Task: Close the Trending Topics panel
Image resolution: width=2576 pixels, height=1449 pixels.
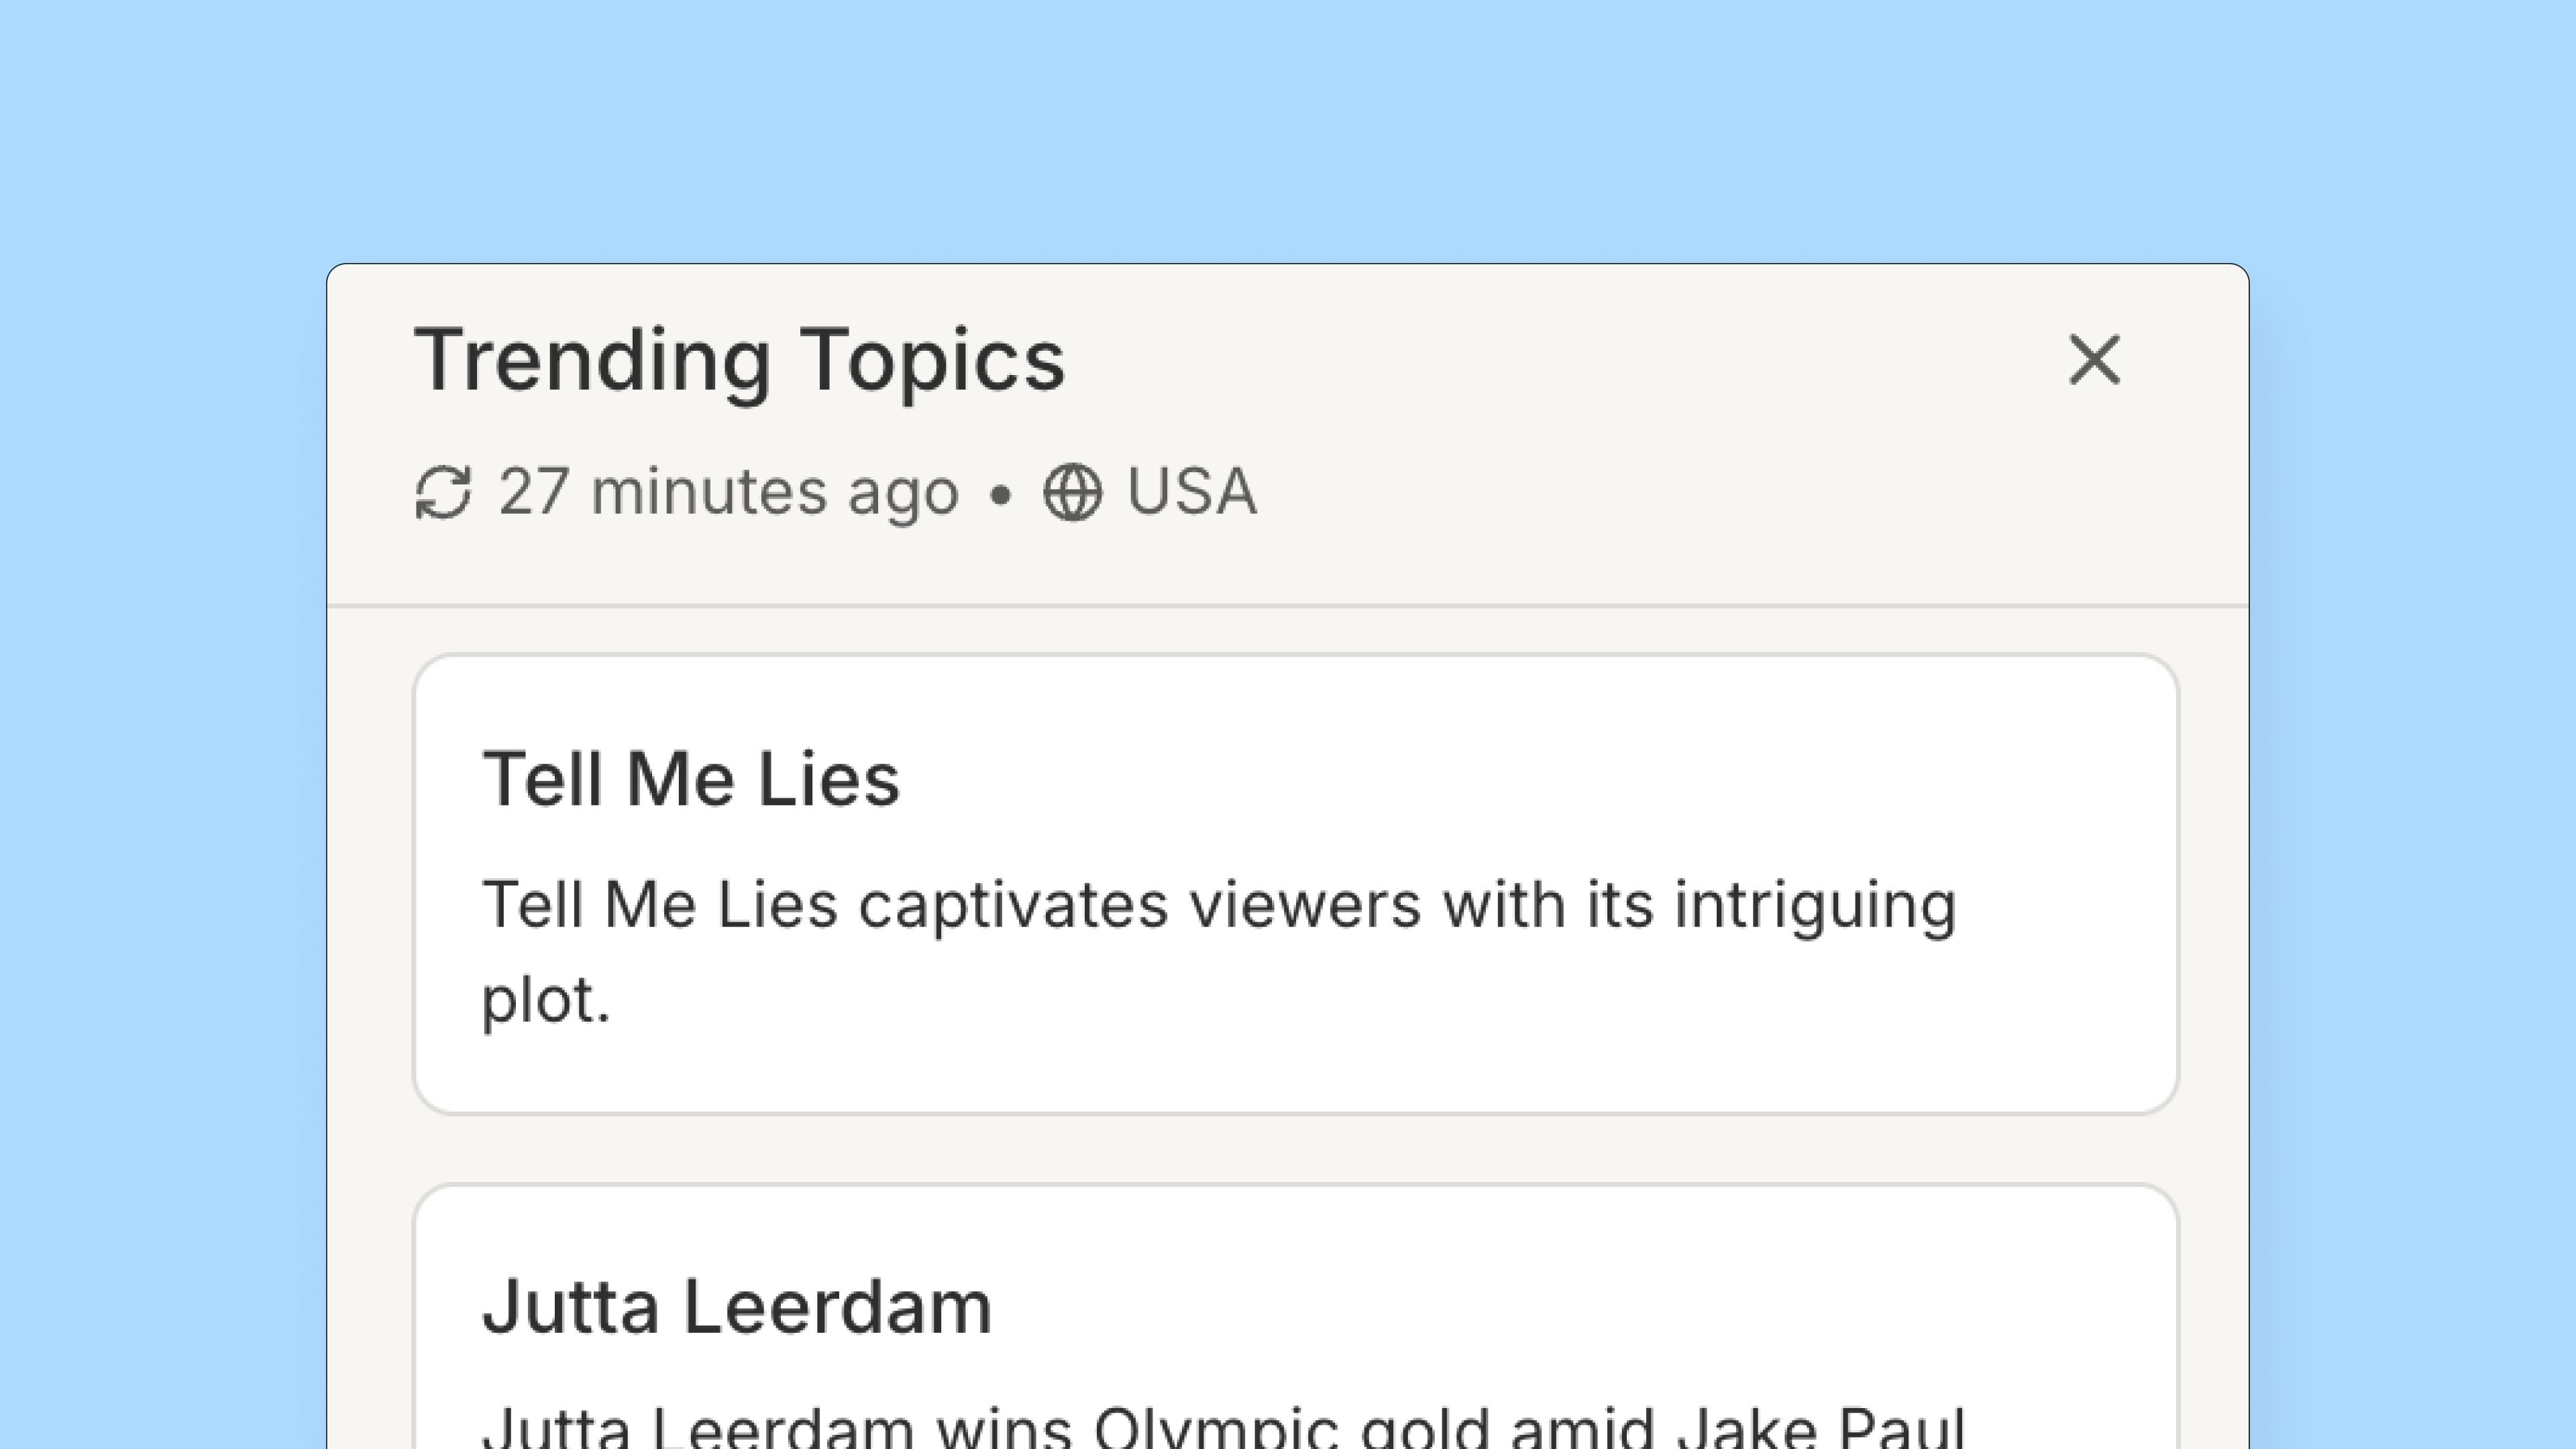Action: click(x=2094, y=360)
